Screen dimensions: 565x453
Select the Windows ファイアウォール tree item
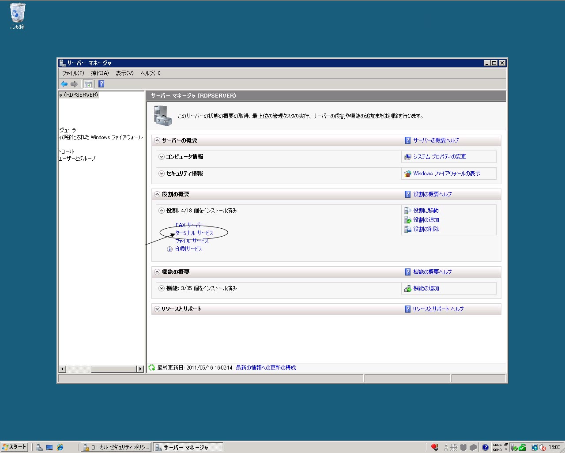click(101, 137)
